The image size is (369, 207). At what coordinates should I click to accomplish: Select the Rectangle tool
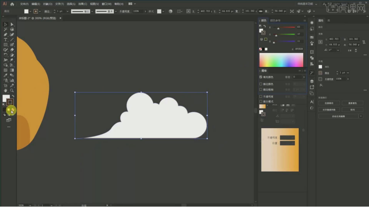click(x=6, y=45)
